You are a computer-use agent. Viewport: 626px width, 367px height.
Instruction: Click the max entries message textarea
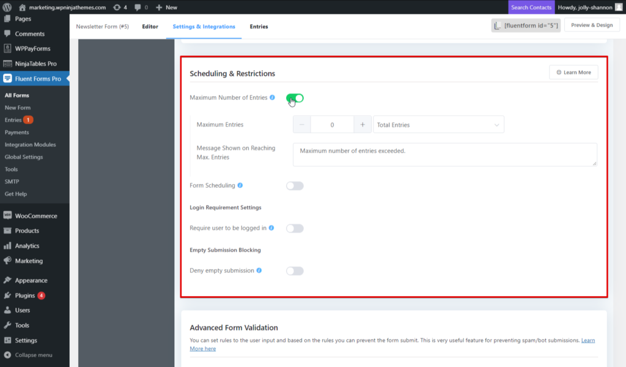point(445,155)
